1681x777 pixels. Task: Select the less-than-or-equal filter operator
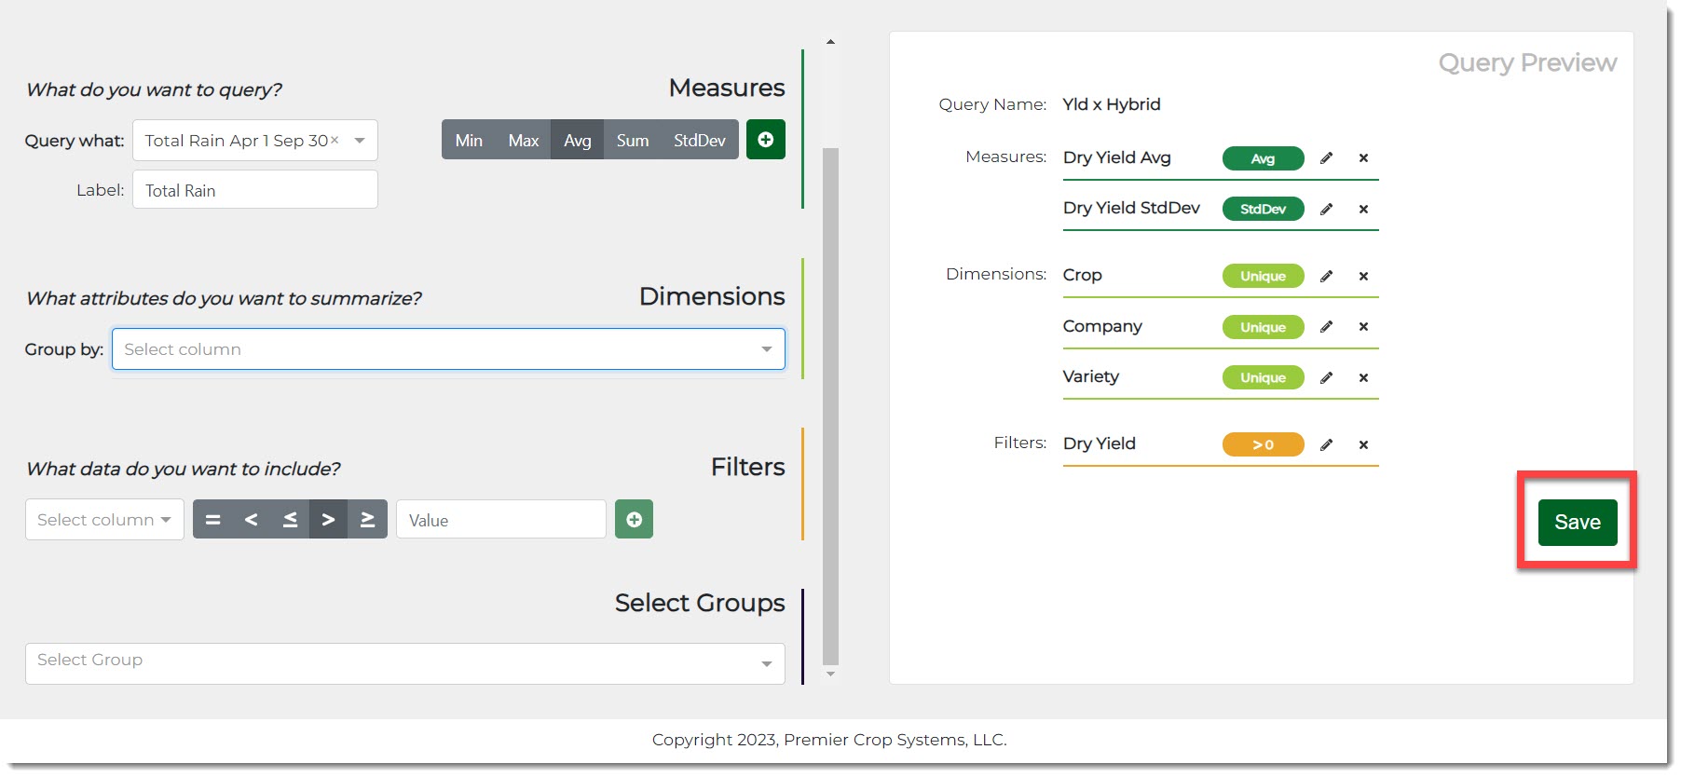click(x=290, y=520)
